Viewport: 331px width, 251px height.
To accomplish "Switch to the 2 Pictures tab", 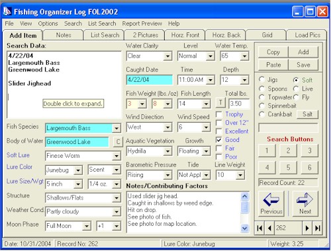I will pyautogui.click(x=146, y=35).
